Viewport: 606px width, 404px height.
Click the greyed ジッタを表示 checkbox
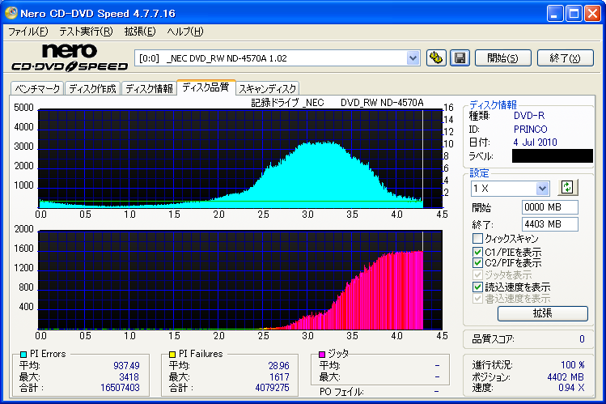[x=477, y=275]
